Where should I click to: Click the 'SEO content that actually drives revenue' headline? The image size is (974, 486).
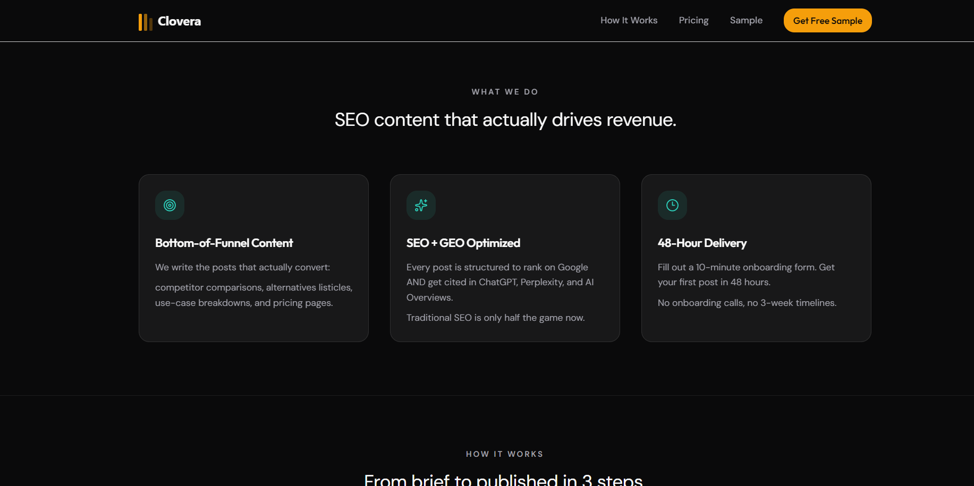505,120
